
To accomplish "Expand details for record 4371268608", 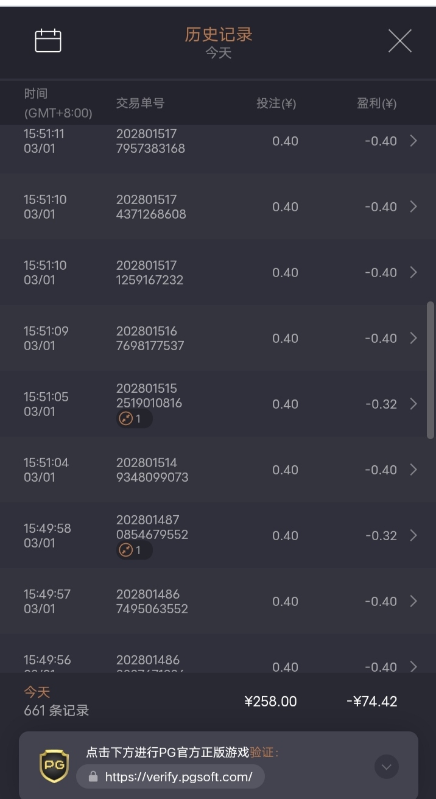I will (413, 207).
